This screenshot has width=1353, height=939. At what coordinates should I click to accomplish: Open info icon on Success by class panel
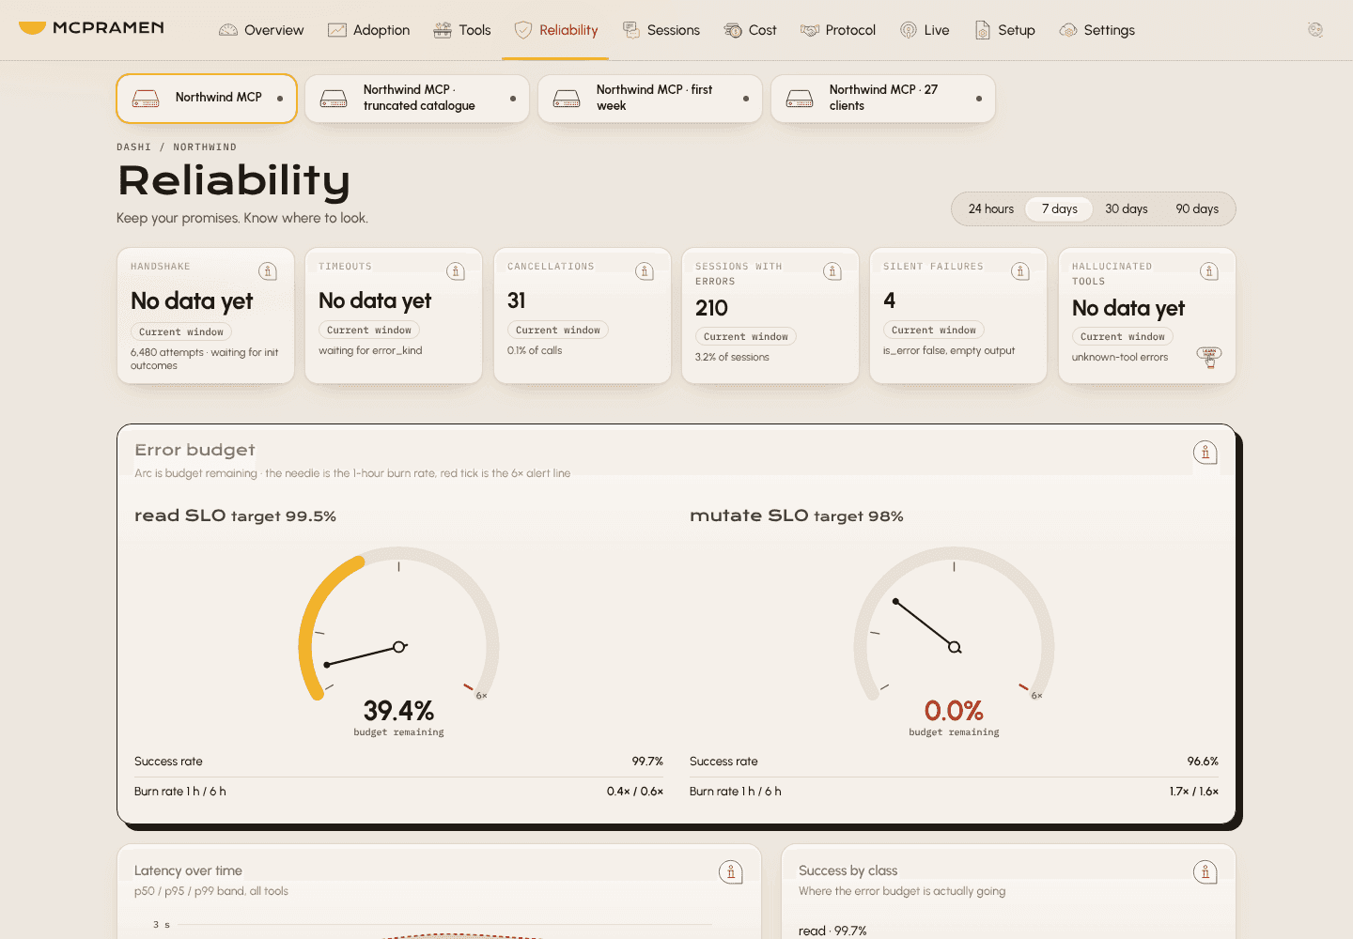pyautogui.click(x=1205, y=872)
